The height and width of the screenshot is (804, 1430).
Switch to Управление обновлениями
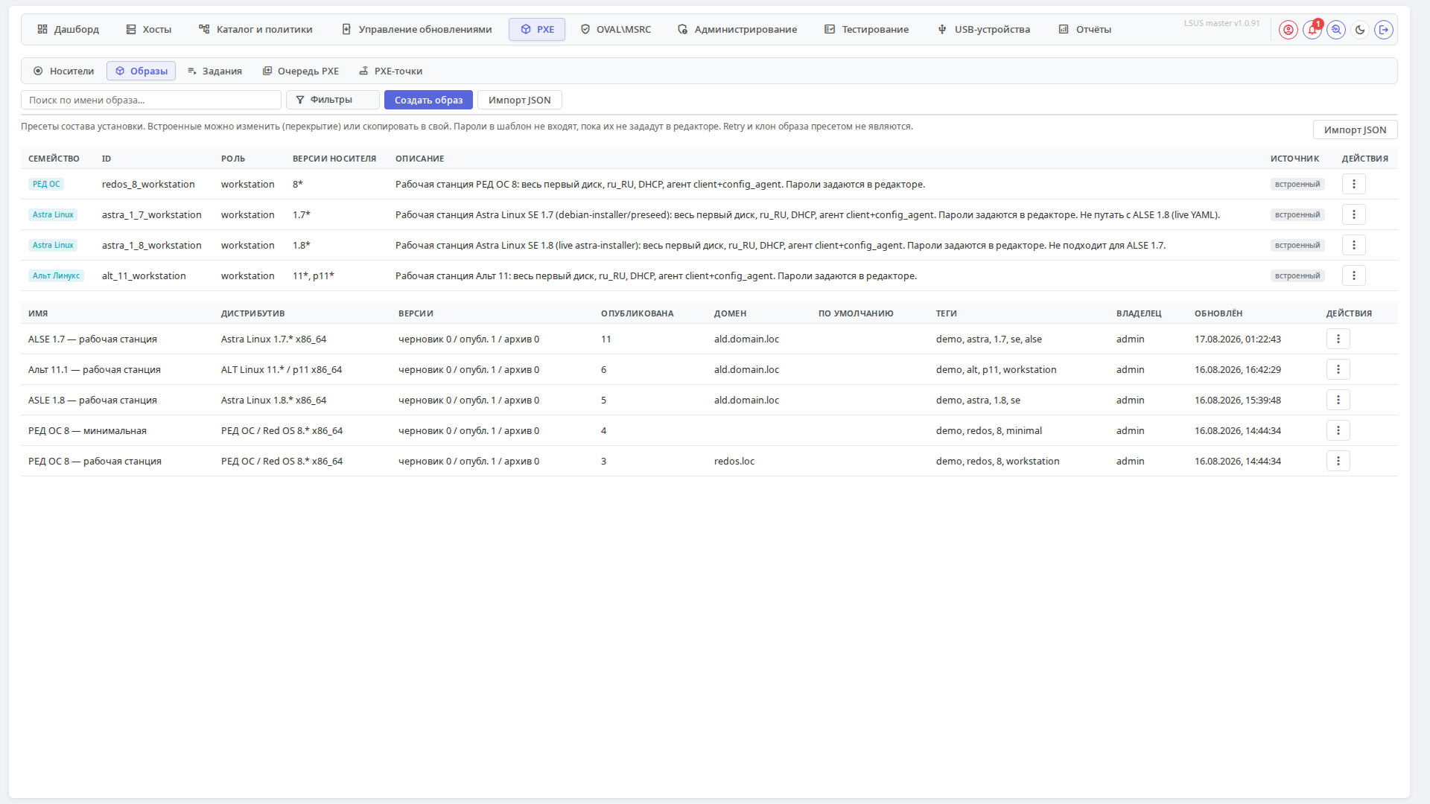pos(416,30)
